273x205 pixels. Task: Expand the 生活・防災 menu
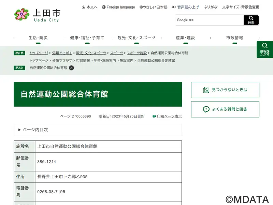pyautogui.click(x=38, y=38)
